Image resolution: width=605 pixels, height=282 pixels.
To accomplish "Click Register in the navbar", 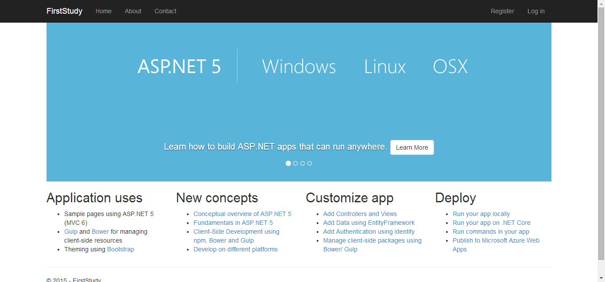I will point(502,11).
